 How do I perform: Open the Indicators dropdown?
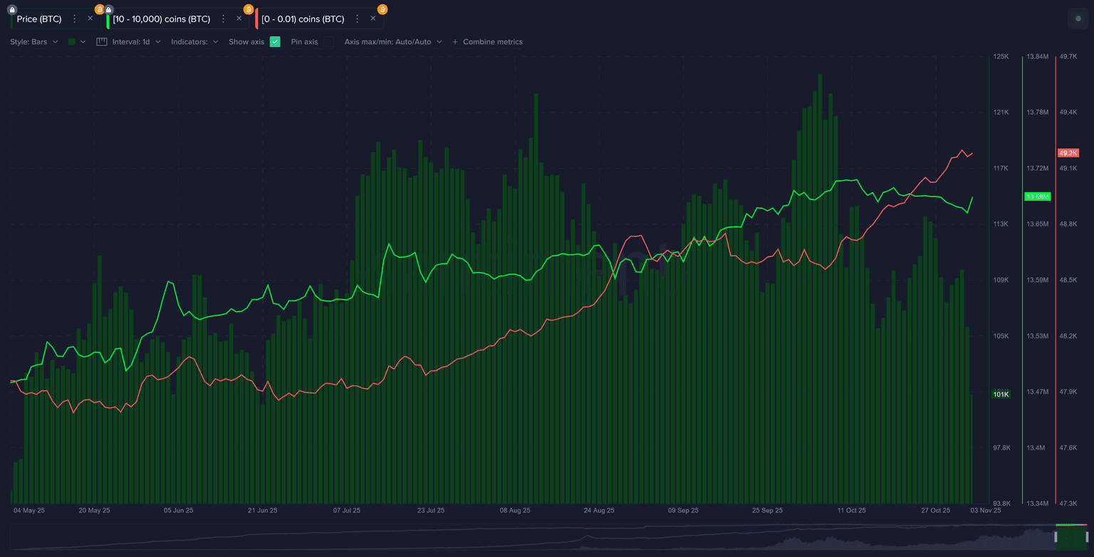194,42
